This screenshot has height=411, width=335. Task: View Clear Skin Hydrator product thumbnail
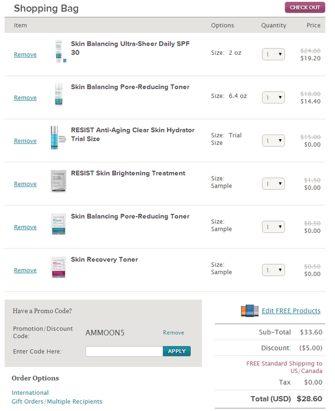click(58, 137)
